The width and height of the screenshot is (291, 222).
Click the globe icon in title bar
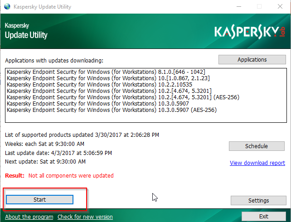(x=7, y=6)
